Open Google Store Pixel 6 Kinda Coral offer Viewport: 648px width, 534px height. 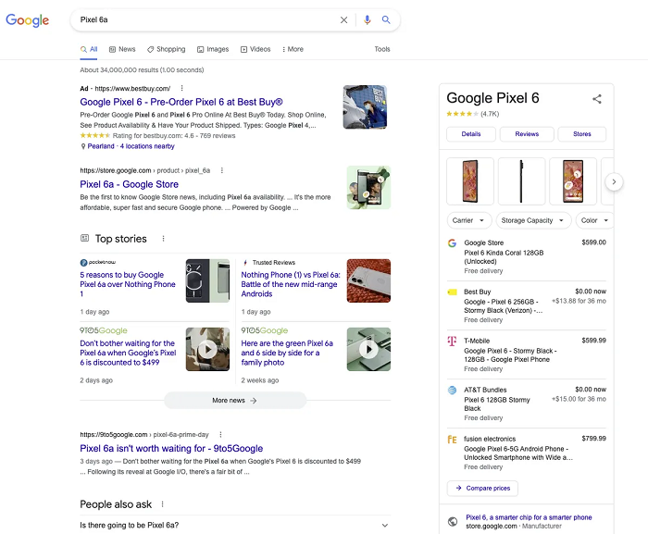click(527, 256)
